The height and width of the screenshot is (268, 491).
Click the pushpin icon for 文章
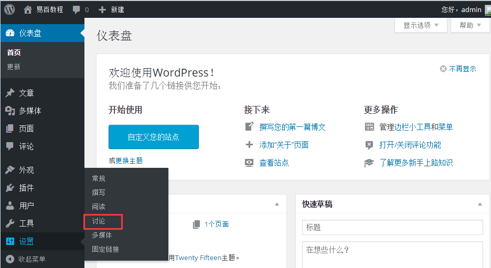tap(10, 93)
